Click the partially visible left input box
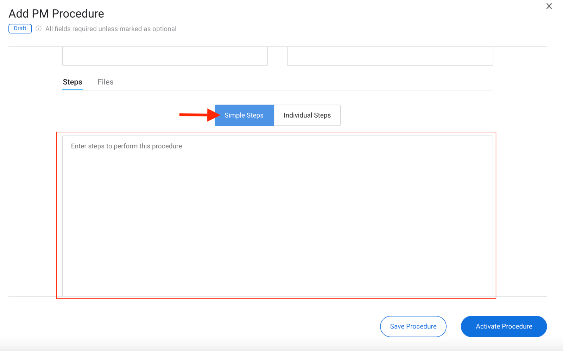The image size is (563, 351). pyautogui.click(x=165, y=56)
